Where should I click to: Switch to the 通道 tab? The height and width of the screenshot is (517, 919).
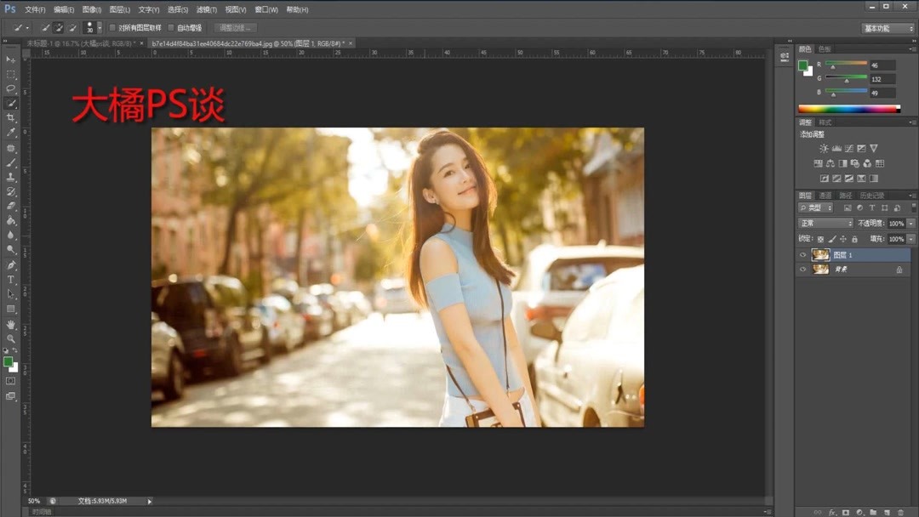(x=825, y=196)
